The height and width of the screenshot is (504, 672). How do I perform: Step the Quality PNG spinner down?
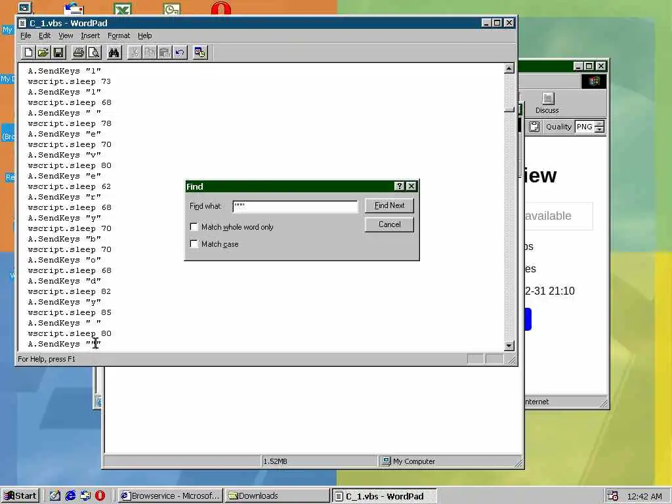coord(600,129)
